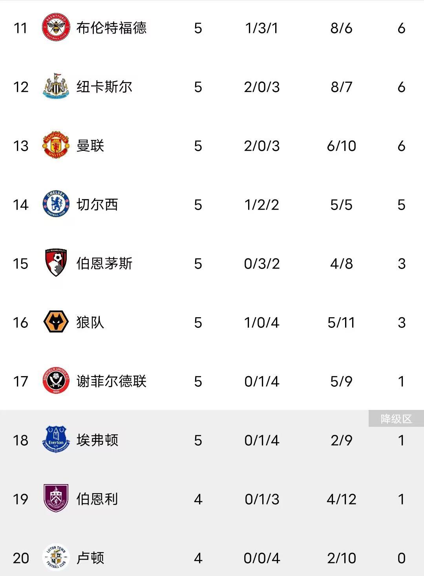Screen dimensions: 424x576
Task: Click the Brentford bee club logo
Action: point(56,27)
